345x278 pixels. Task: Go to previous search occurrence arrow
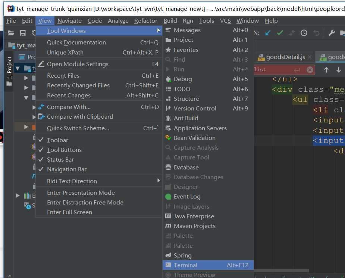(x=326, y=70)
